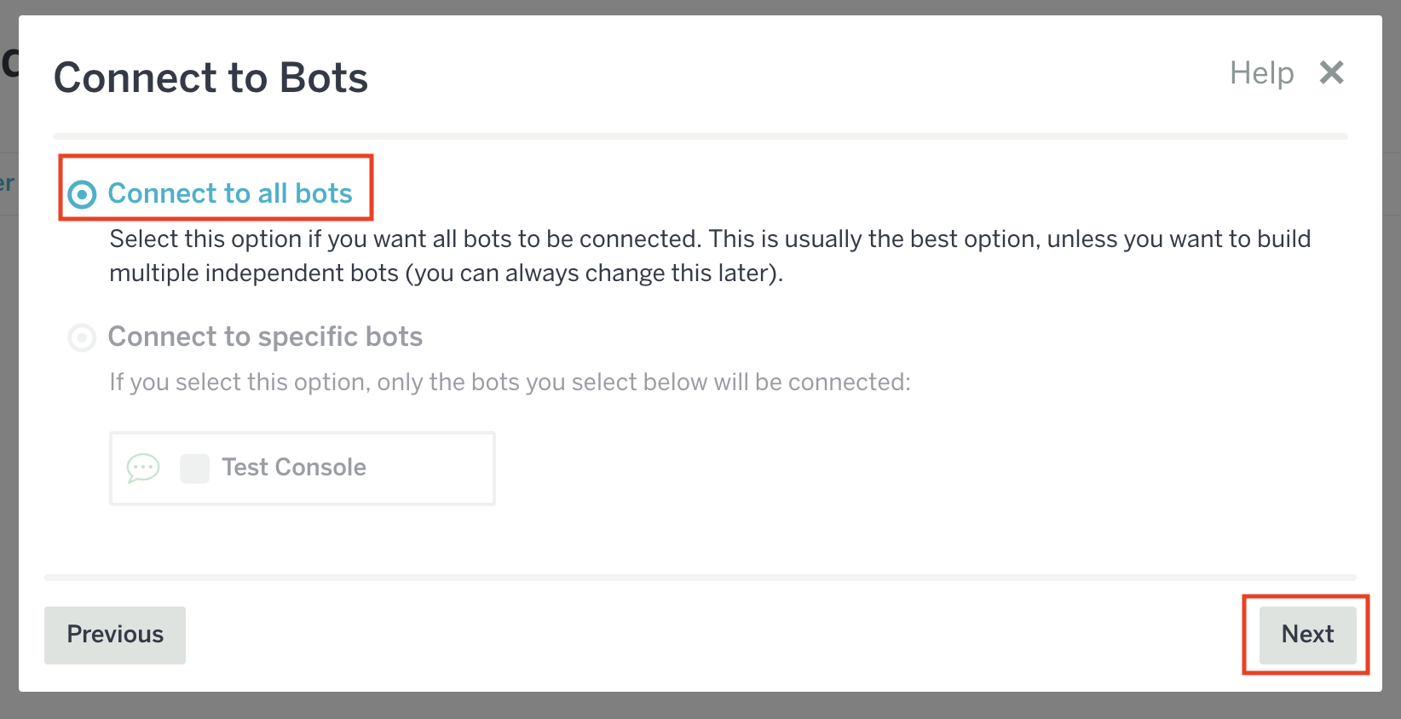Click the "Connect to all bots" label text

point(230,194)
